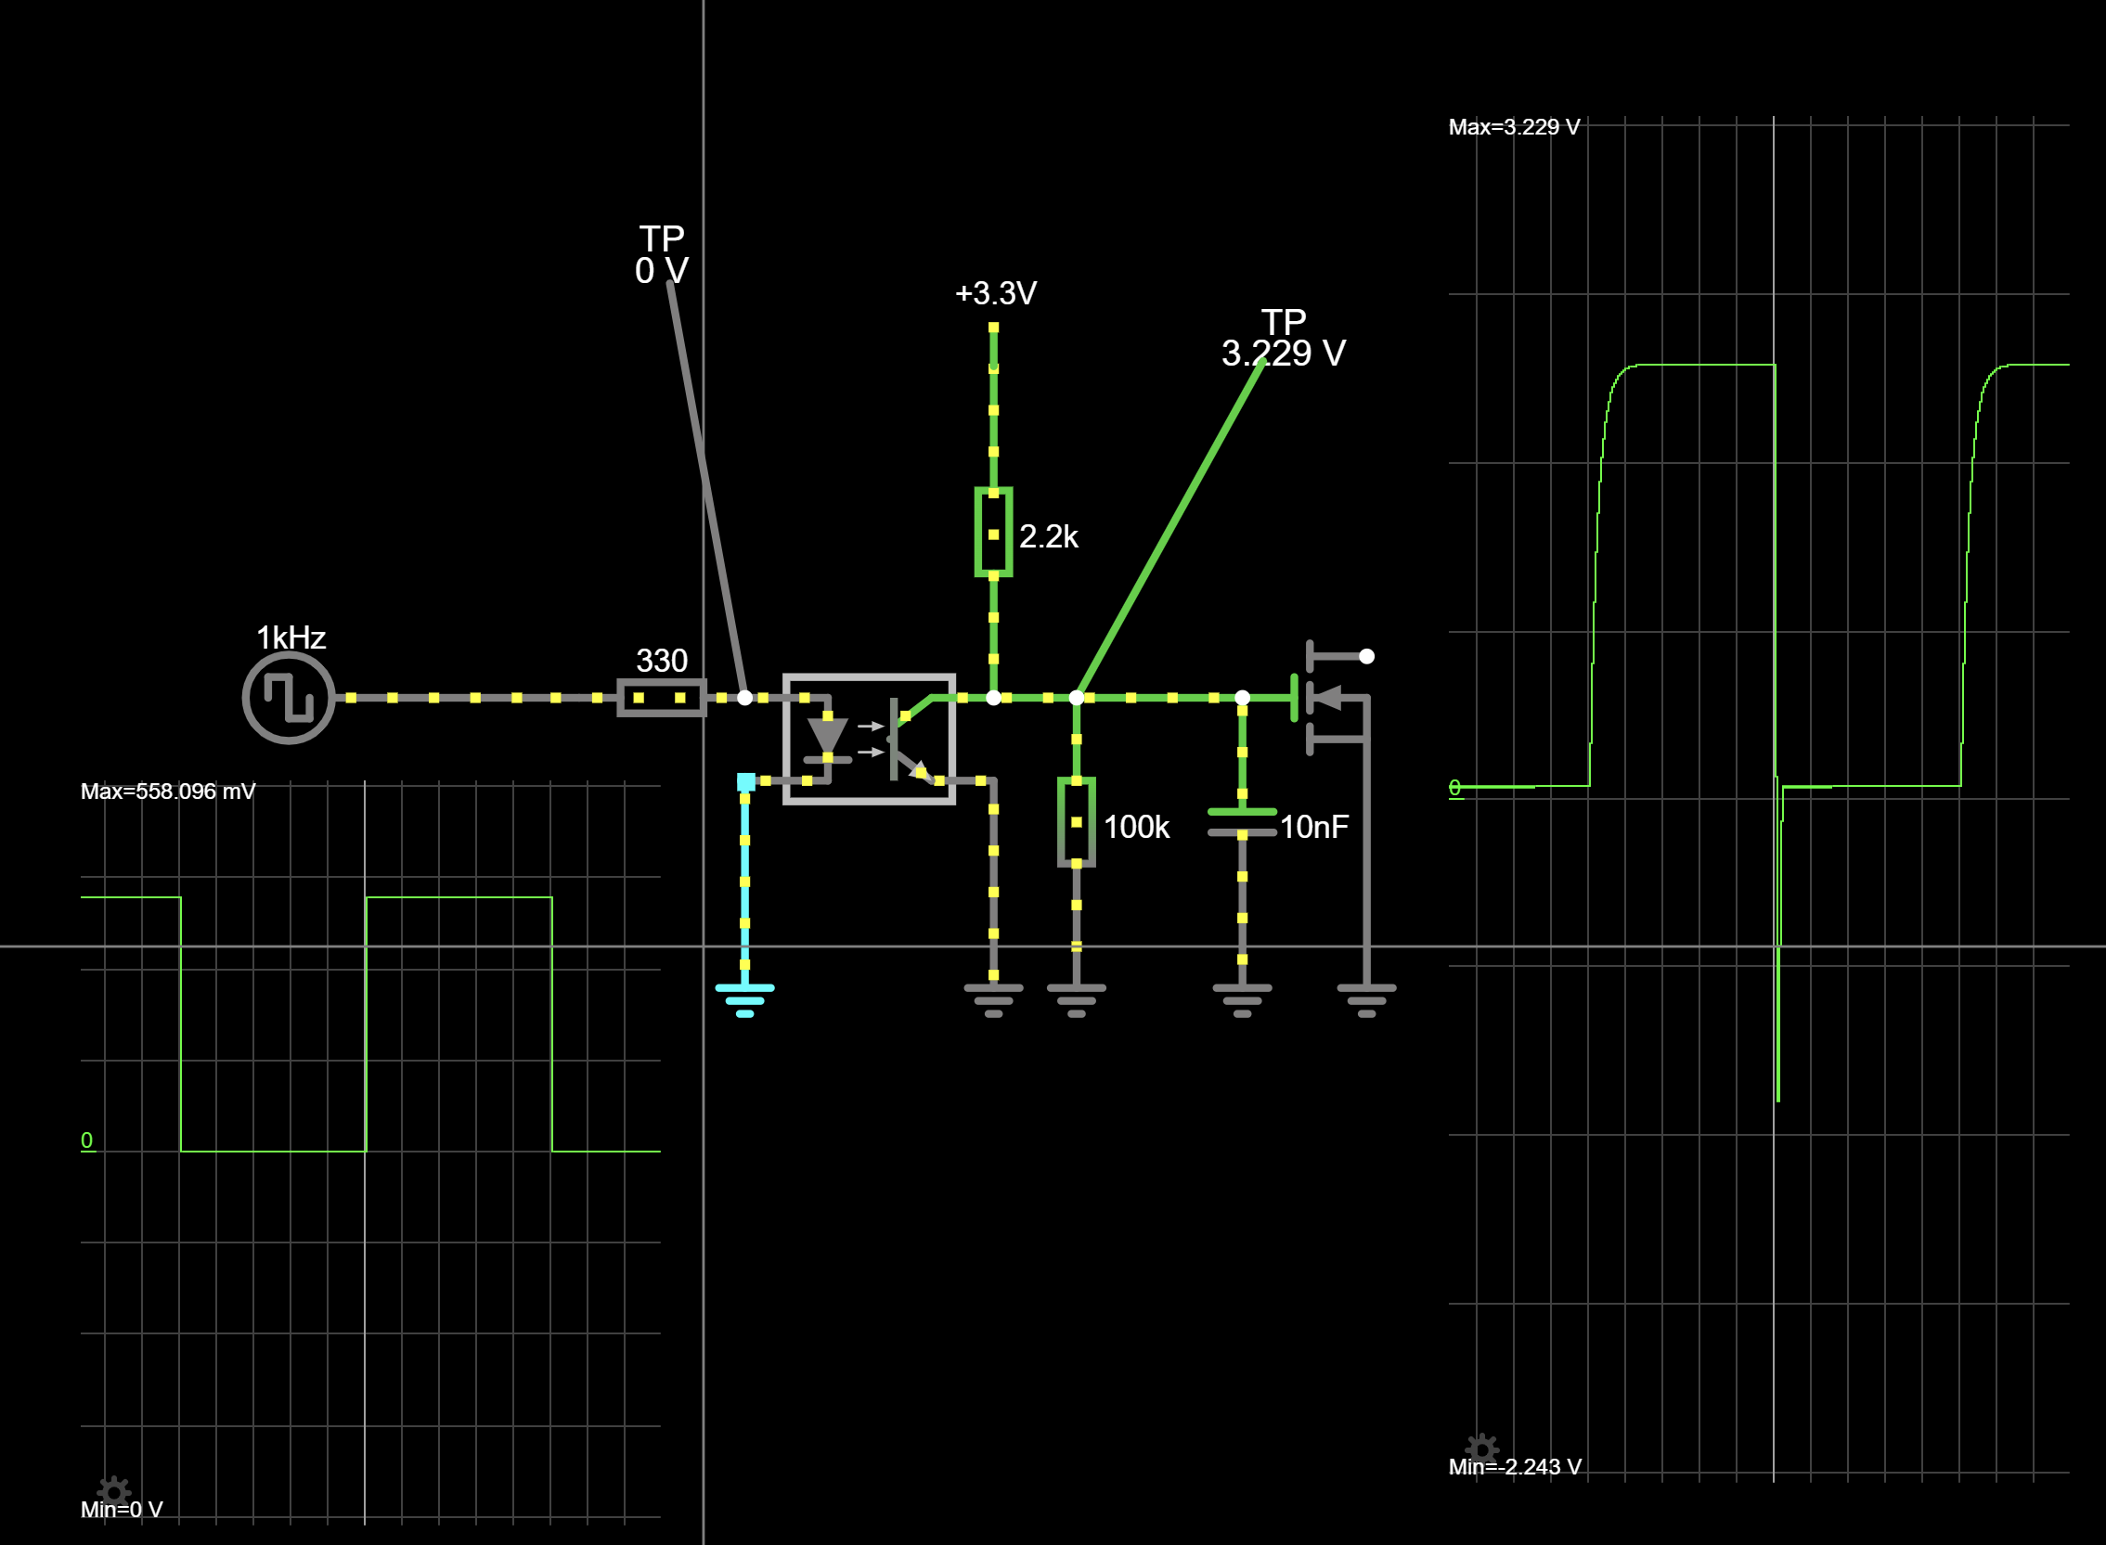The height and width of the screenshot is (1545, 2106).
Task: Click the Max=3.229 V scope label
Action: pos(1513,127)
